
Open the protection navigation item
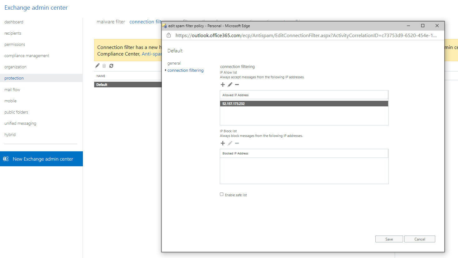pyautogui.click(x=41, y=78)
